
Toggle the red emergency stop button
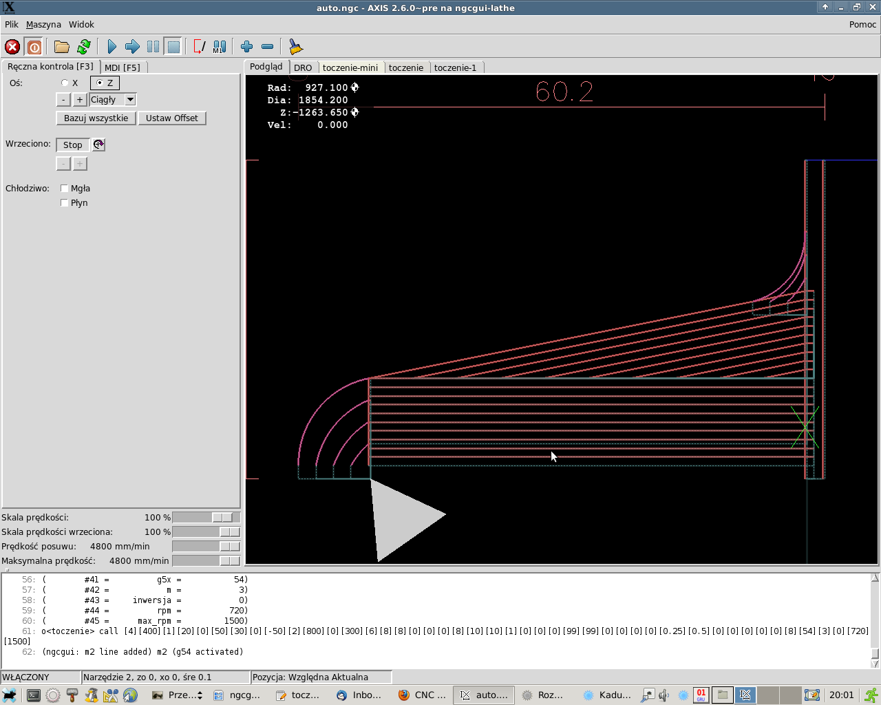coord(12,47)
